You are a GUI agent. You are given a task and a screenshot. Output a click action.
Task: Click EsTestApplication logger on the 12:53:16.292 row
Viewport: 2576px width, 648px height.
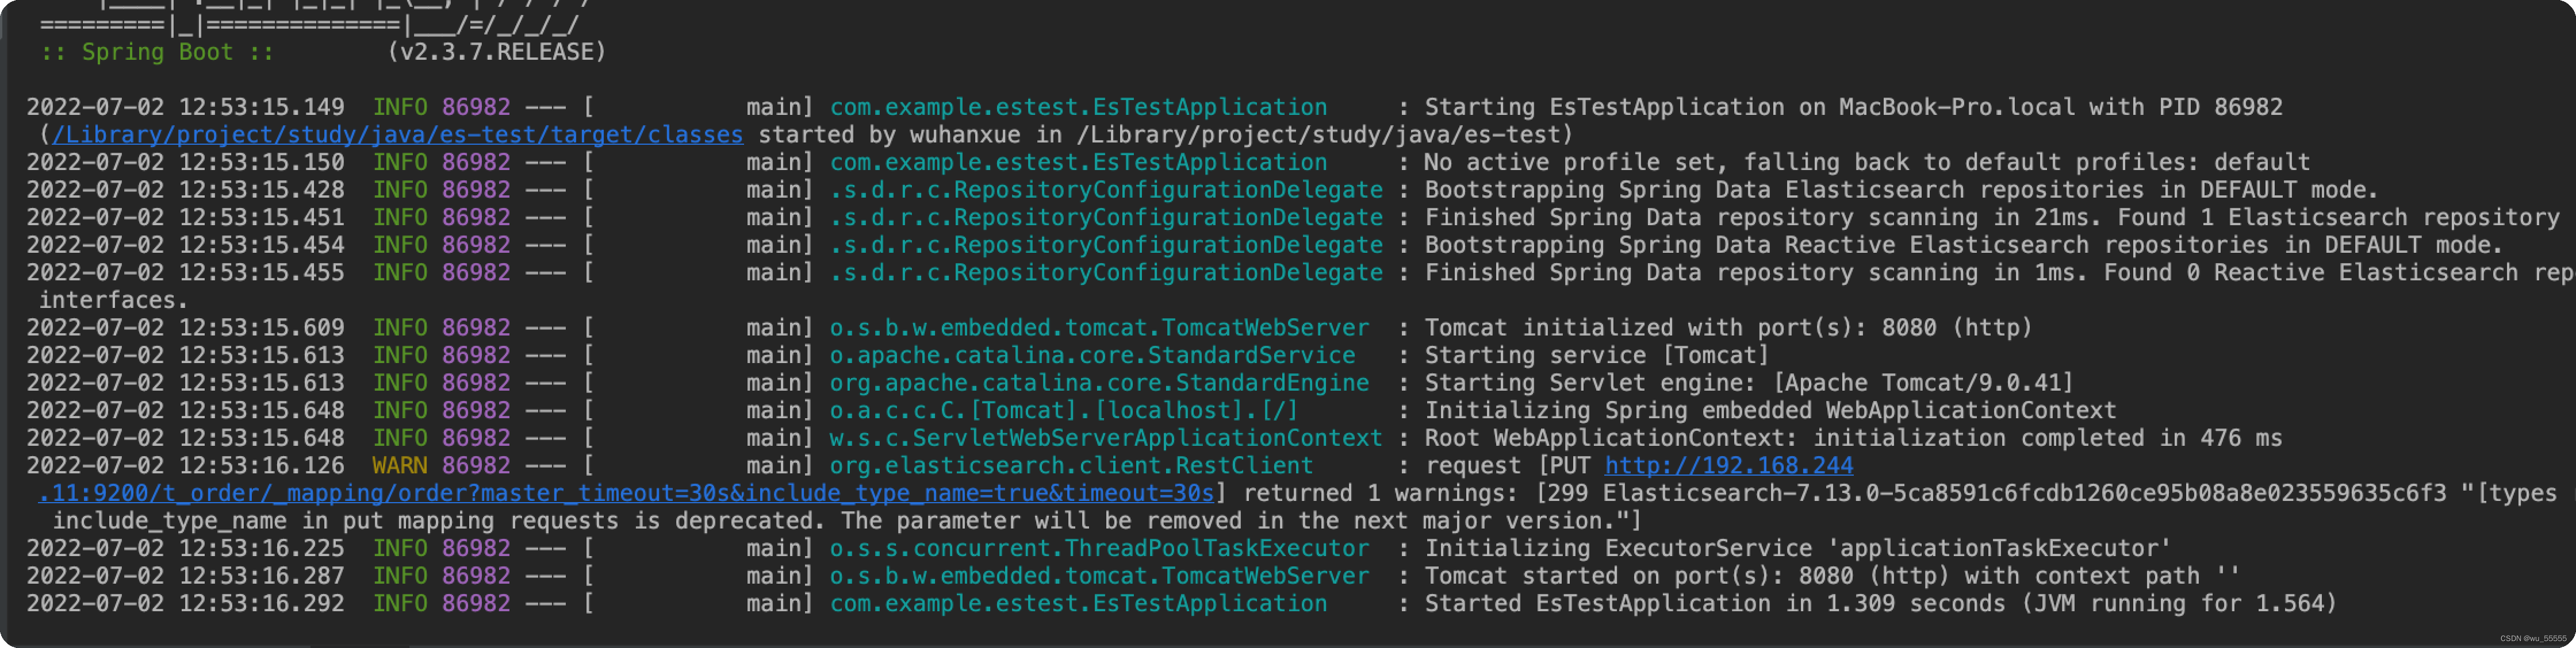pos(1078,603)
